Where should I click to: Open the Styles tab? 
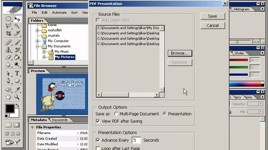click(239, 53)
